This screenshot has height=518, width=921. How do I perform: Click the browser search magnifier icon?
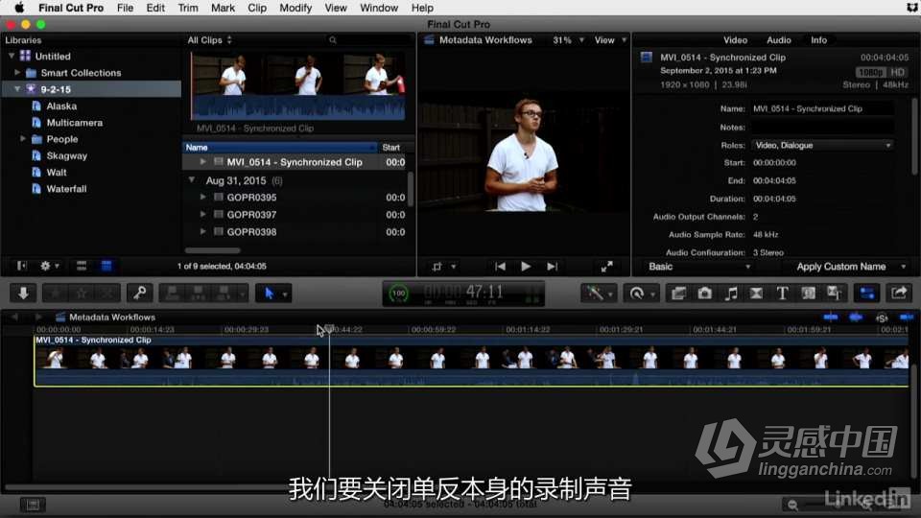coord(333,40)
